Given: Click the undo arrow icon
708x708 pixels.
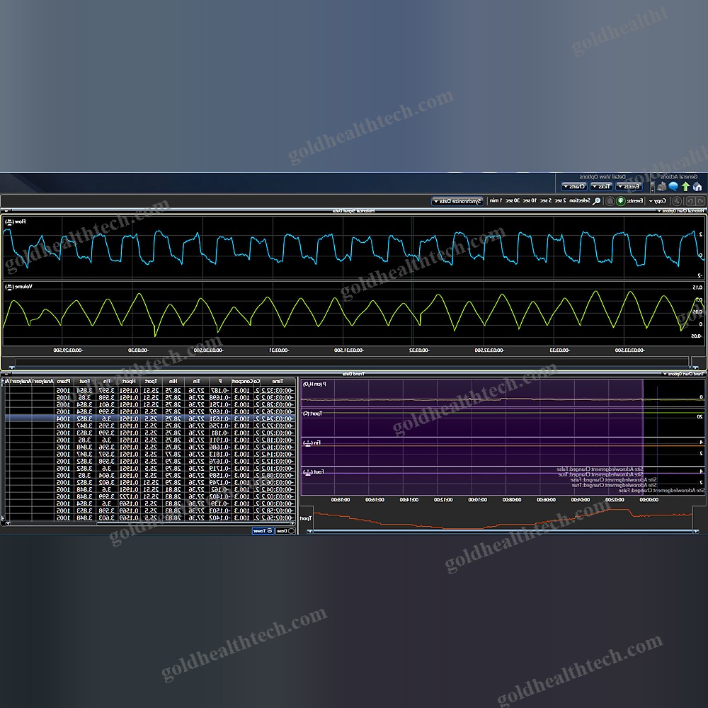Looking at the screenshot, I should pos(700,201).
